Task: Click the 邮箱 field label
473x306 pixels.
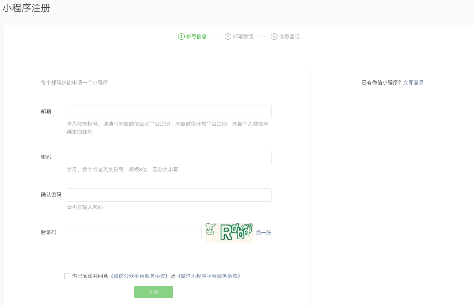Action: coord(46,111)
